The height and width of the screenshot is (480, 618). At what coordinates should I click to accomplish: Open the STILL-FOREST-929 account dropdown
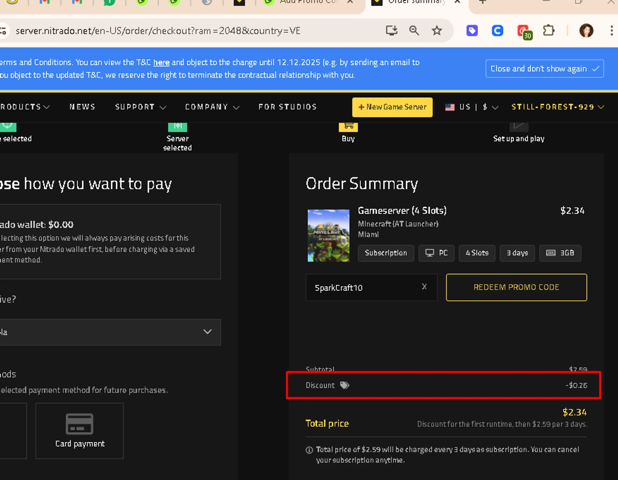coord(558,107)
